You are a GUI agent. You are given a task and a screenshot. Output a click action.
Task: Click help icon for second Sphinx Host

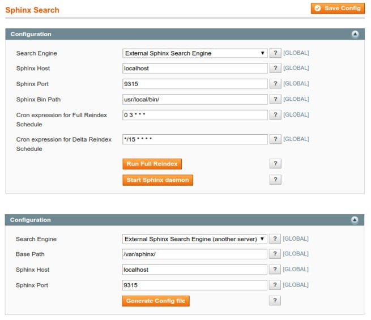tap(275, 270)
